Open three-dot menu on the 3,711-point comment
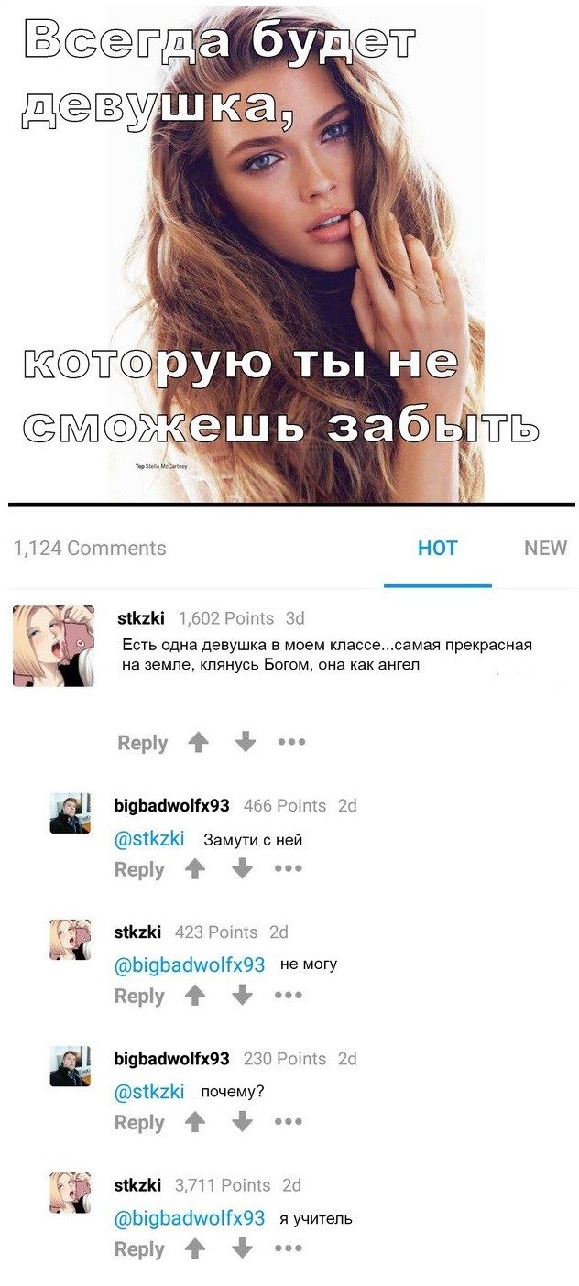This screenshot has height=1286, width=579. coord(288,1248)
